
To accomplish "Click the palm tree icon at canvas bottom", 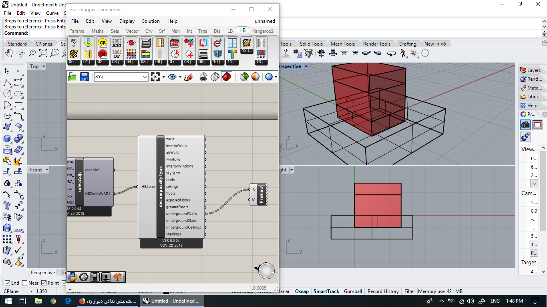I will point(118,277).
